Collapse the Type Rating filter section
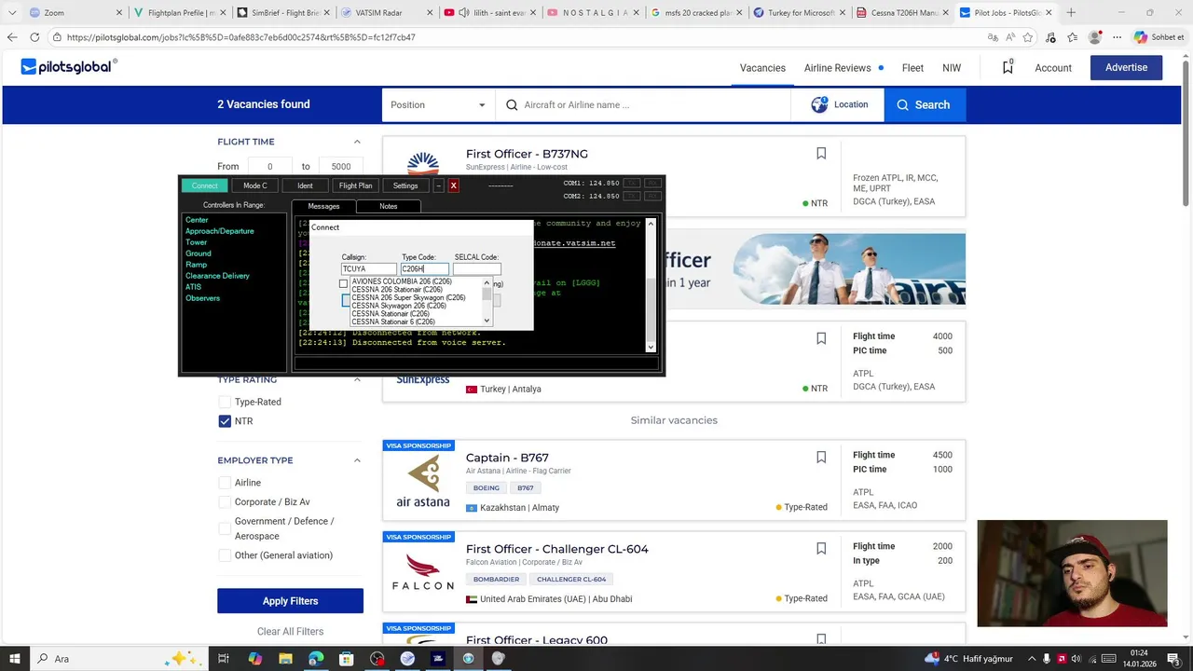The width and height of the screenshot is (1193, 671). pyautogui.click(x=357, y=379)
